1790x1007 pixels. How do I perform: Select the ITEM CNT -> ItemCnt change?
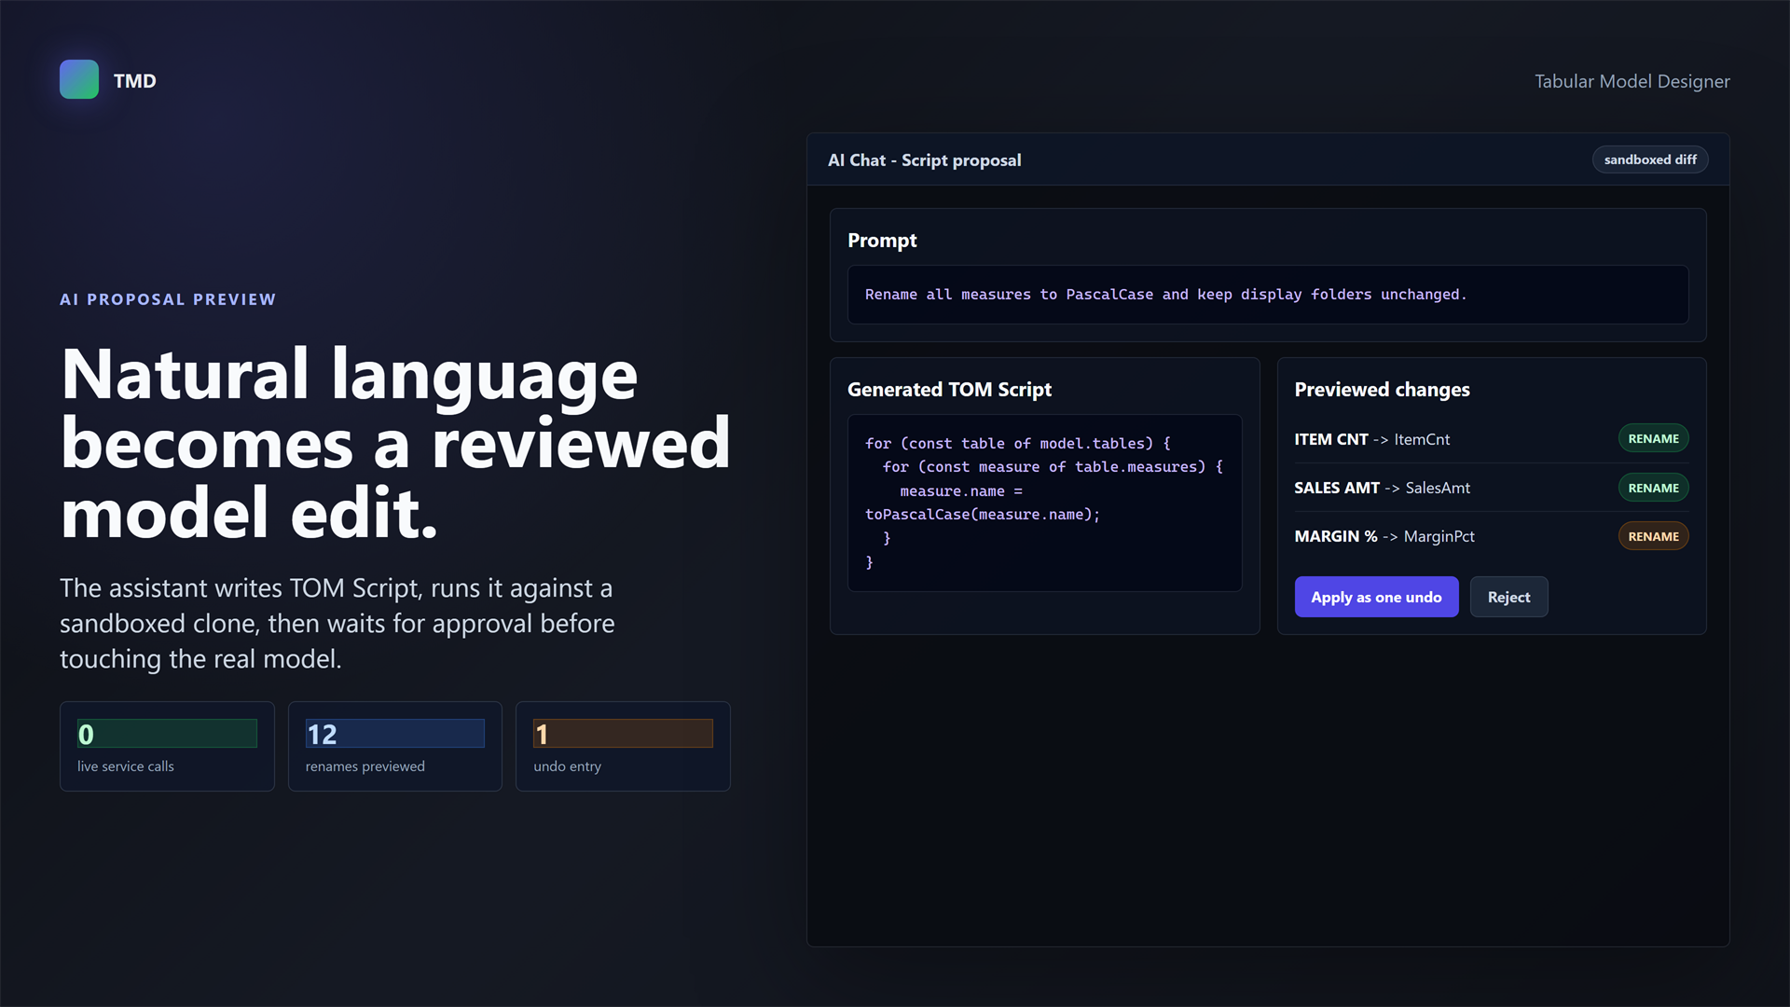coord(1491,439)
